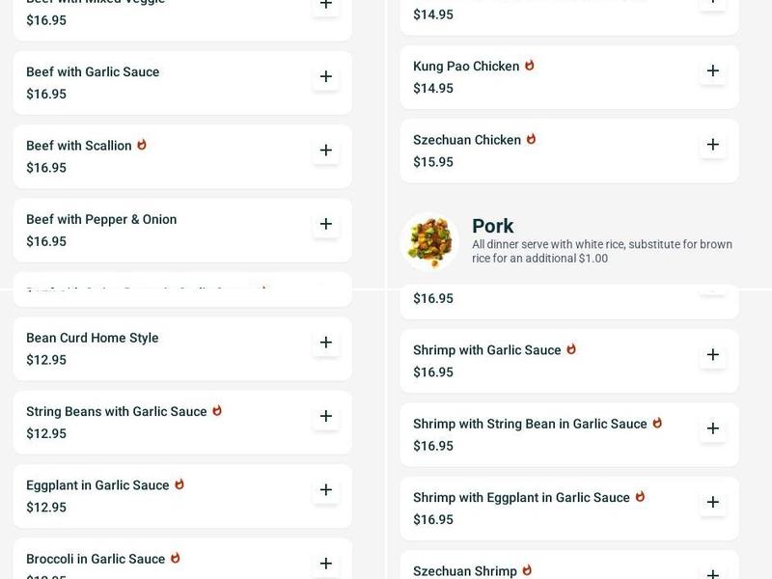
Task: Add Beef with Scallion to cart
Action: pos(326,151)
